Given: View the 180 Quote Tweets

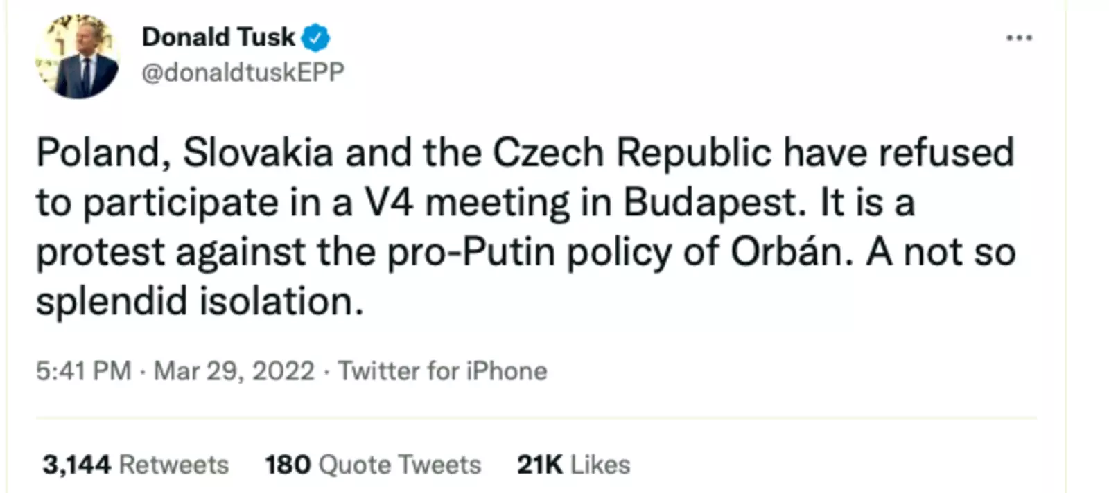Looking at the screenshot, I should (x=372, y=465).
